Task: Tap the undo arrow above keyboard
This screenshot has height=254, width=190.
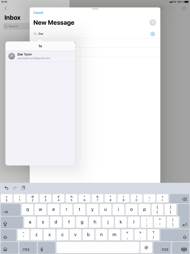Action: pos(6,188)
